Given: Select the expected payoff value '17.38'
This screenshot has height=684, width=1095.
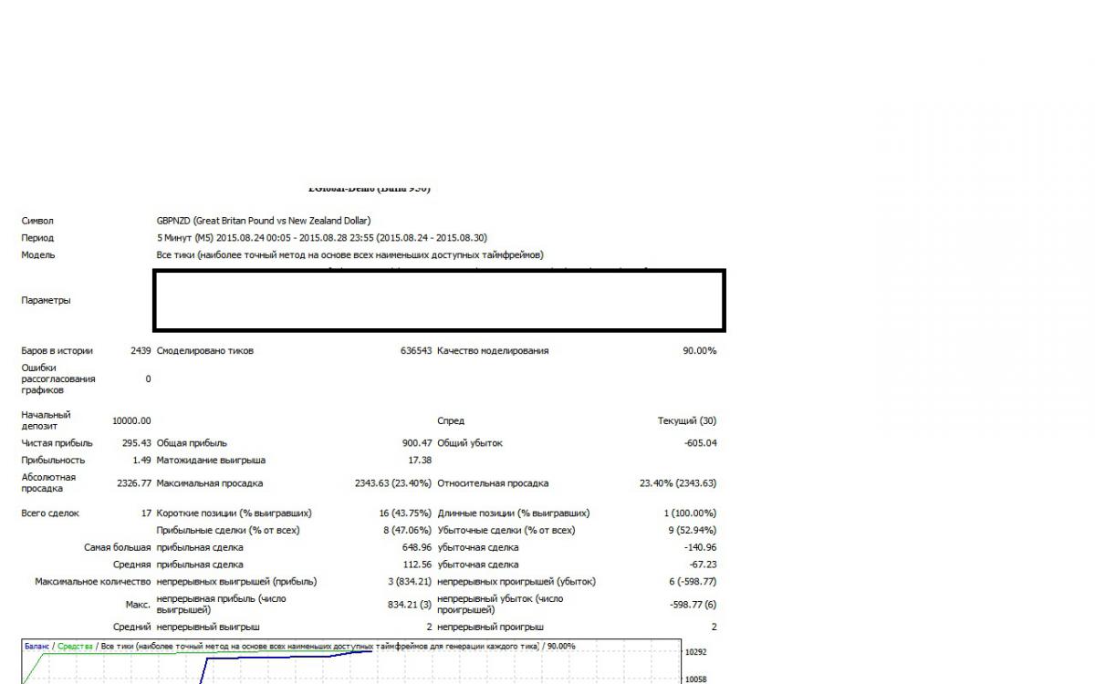Looking at the screenshot, I should [x=420, y=461].
